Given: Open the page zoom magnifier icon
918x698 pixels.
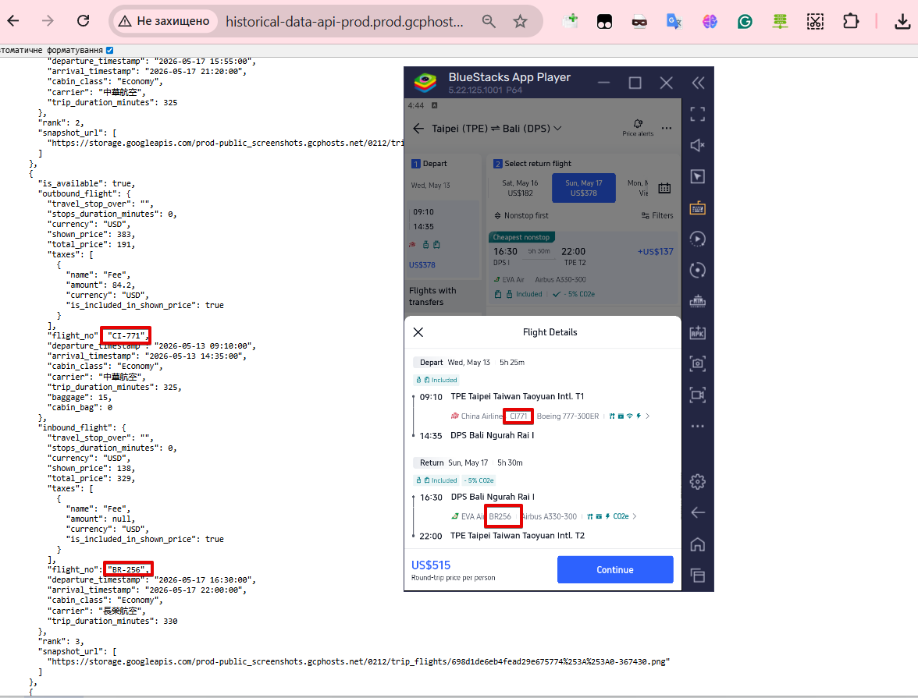Looking at the screenshot, I should click(x=489, y=22).
